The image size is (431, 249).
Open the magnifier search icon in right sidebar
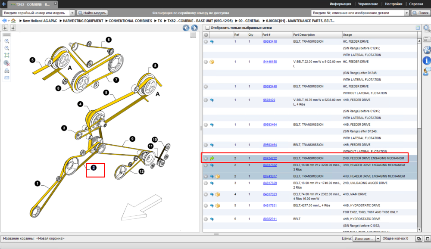[x=427, y=28]
